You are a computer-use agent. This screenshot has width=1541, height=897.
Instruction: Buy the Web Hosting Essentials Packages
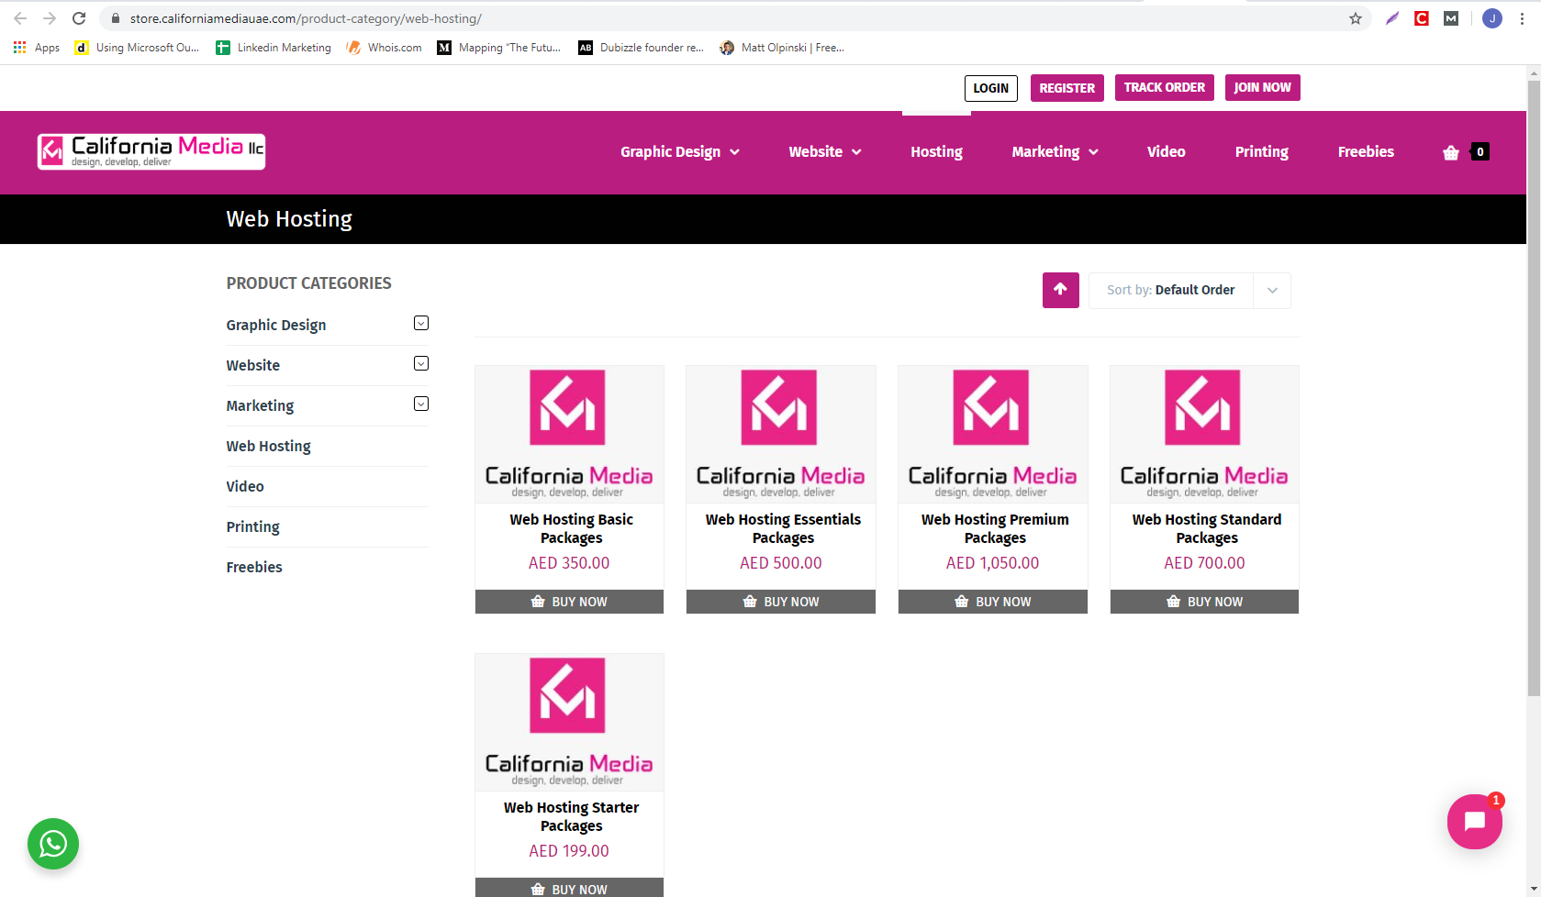[x=781, y=602]
